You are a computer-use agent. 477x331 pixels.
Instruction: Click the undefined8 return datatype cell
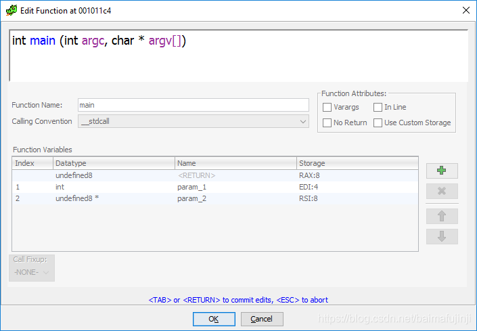point(114,175)
